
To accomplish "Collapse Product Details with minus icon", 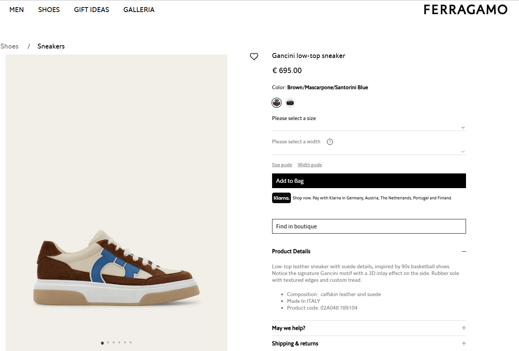I will click(464, 251).
